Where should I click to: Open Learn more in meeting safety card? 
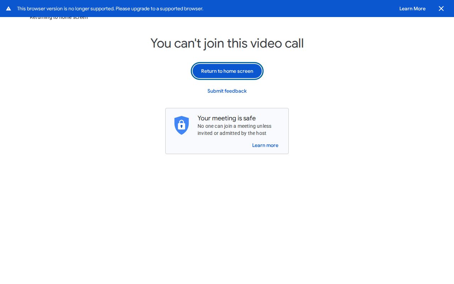click(x=265, y=145)
